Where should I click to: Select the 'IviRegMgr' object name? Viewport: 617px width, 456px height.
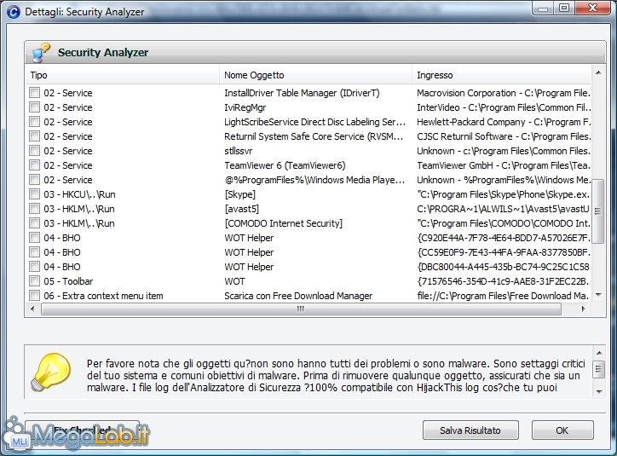(x=245, y=107)
